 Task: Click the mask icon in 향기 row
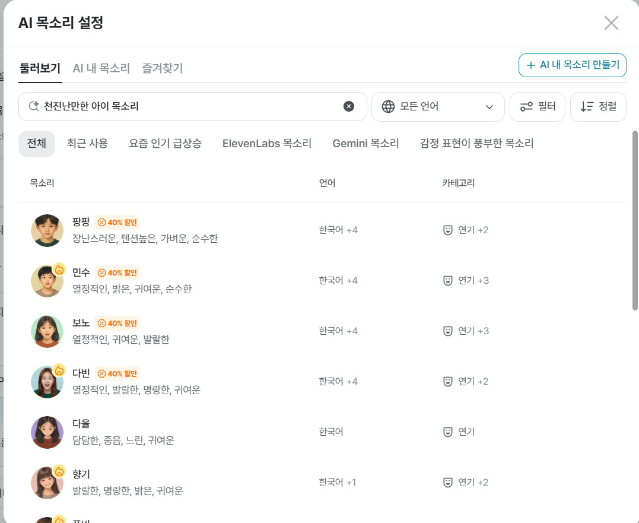coord(447,483)
